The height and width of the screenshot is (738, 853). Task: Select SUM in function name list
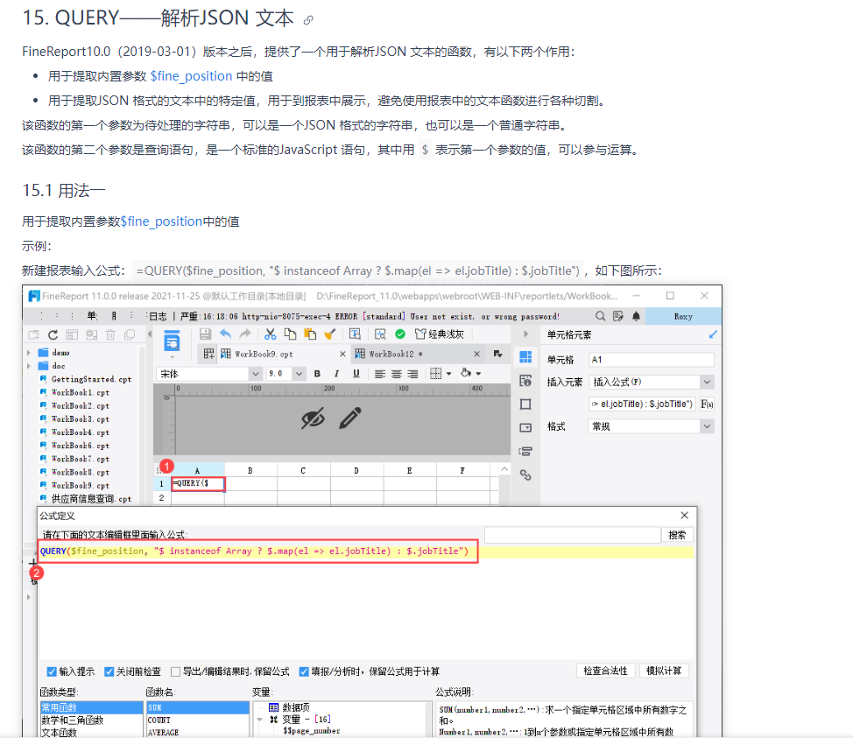tap(198, 707)
